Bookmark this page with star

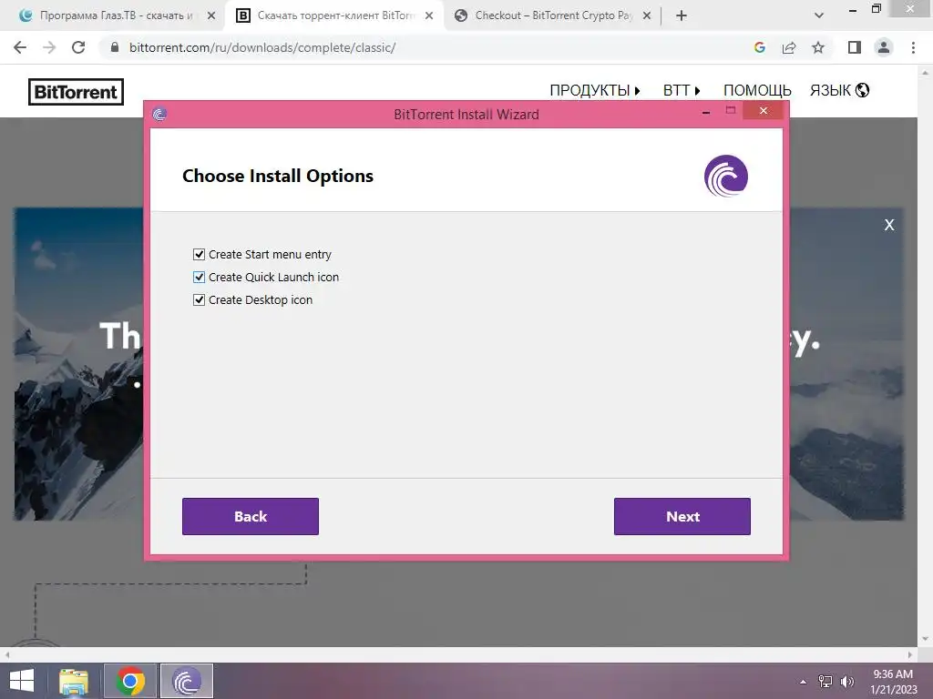pos(818,47)
